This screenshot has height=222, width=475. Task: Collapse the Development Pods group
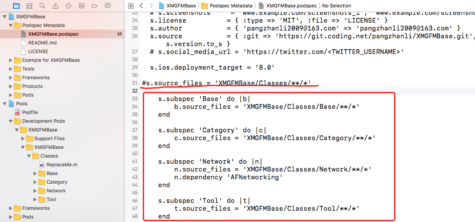11,121
